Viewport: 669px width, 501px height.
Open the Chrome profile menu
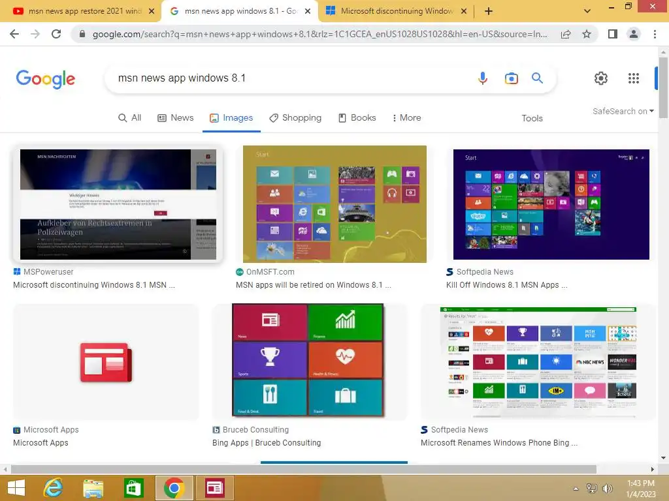tap(634, 34)
